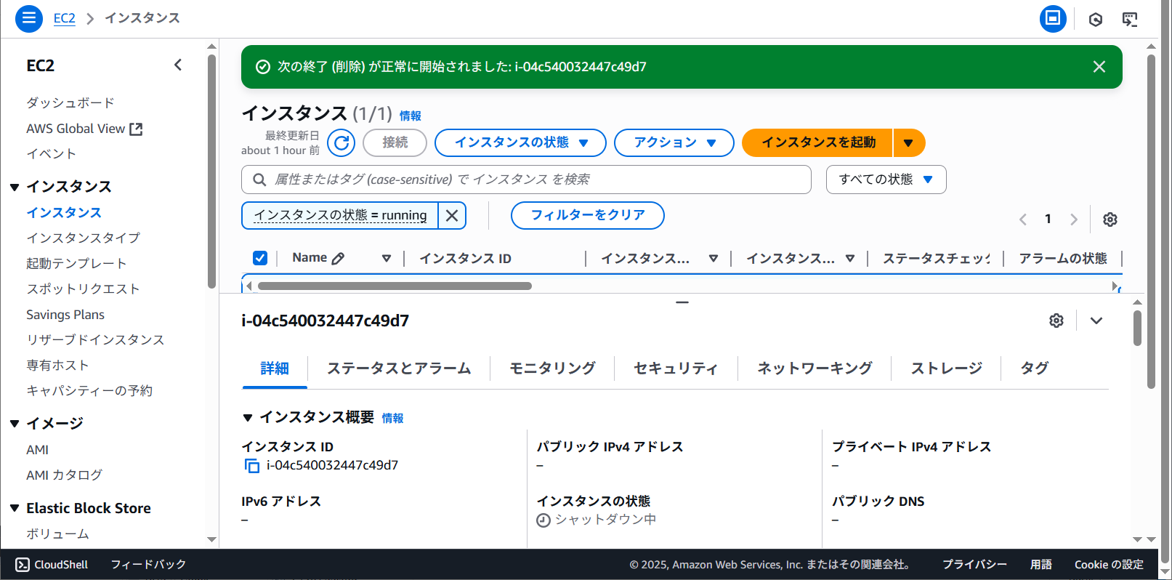Collapse the EC2 sidebar with arrow

(178, 65)
